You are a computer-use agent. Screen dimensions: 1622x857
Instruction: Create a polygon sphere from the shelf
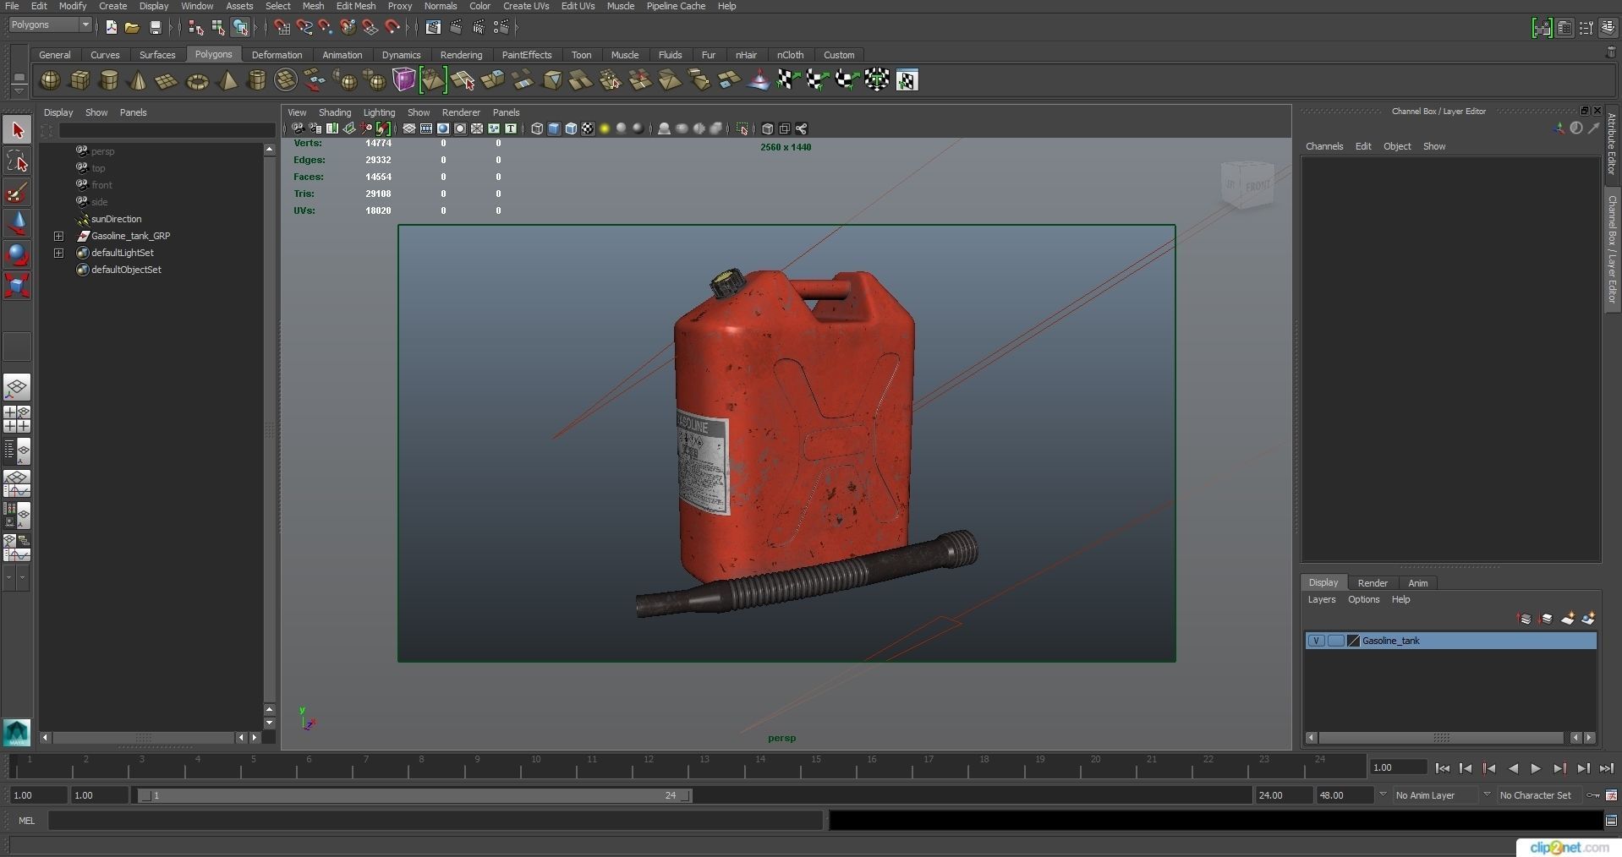51,80
